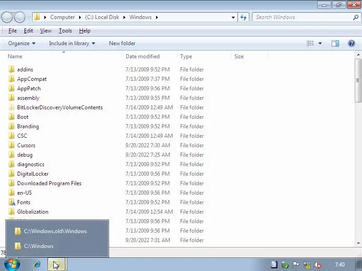Click the muted volume tray icon
Image resolution: width=362 pixels, height=271 pixels.
click(318, 265)
